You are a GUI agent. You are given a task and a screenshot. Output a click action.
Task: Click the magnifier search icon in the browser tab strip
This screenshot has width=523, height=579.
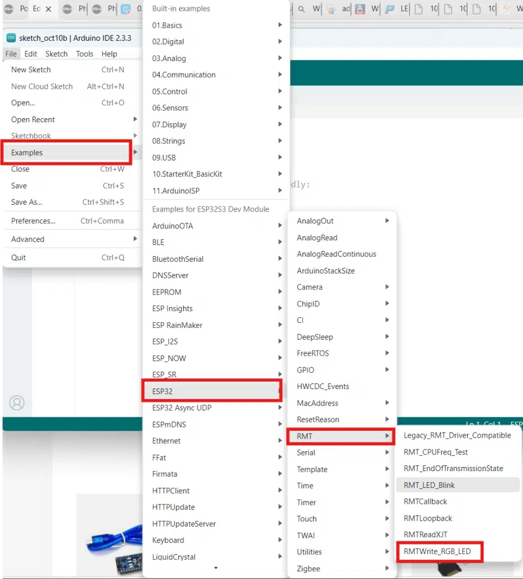coord(301,9)
